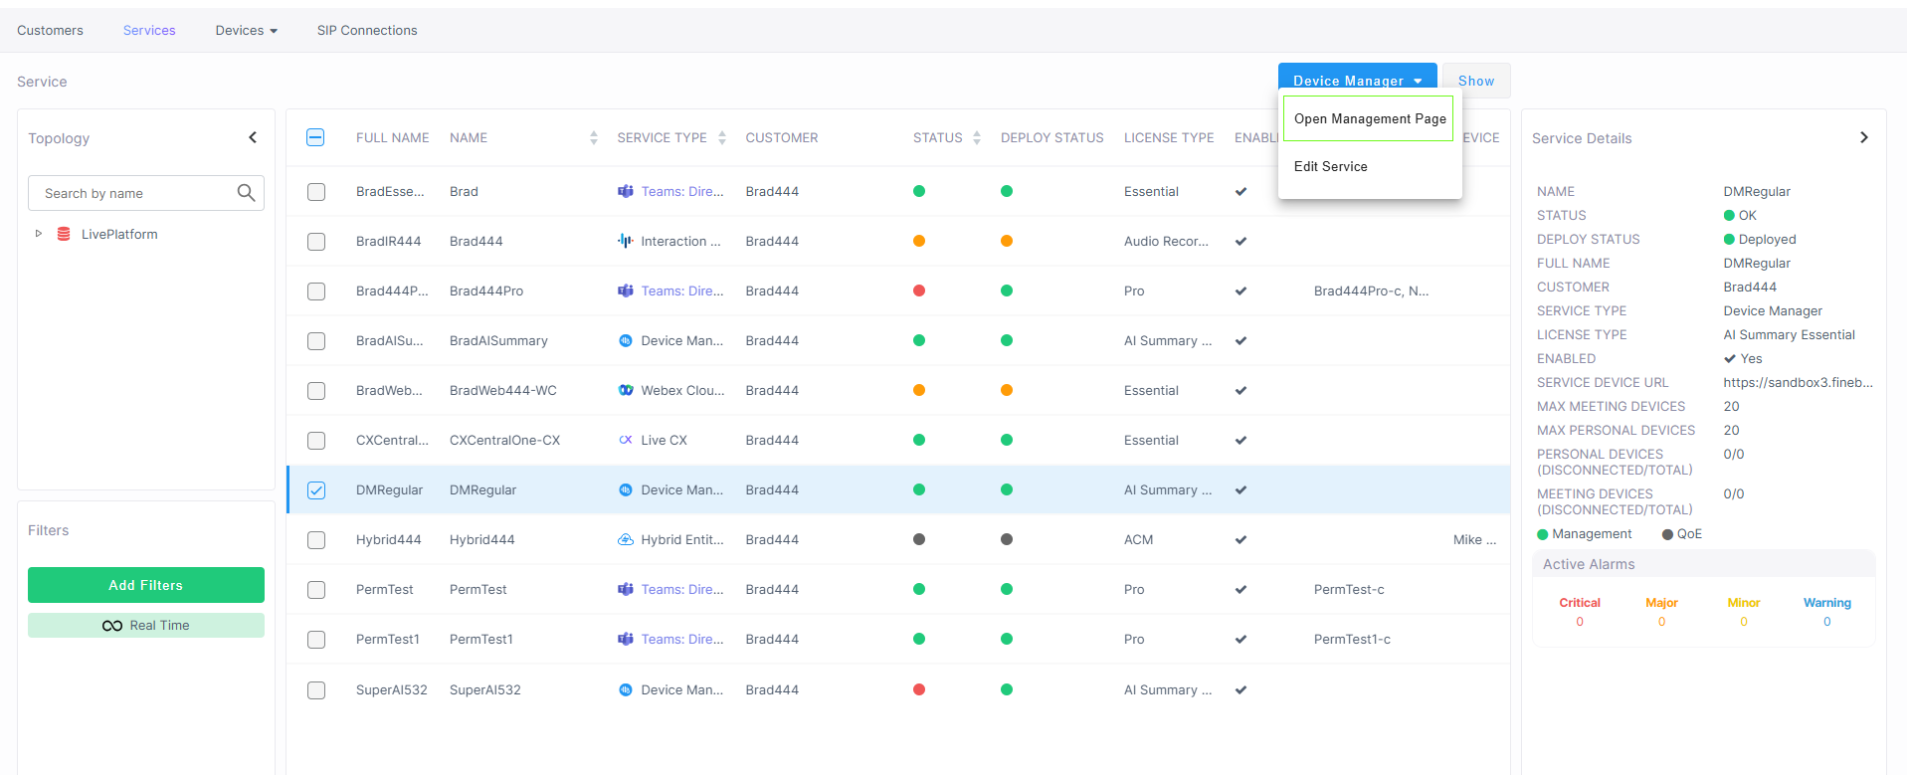The image size is (1907, 775).
Task: Click the Hybrid Entity cloud icon
Action: [626, 539]
